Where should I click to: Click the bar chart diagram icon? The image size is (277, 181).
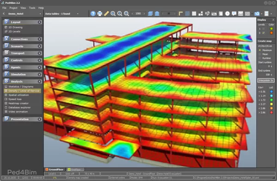(241, 13)
